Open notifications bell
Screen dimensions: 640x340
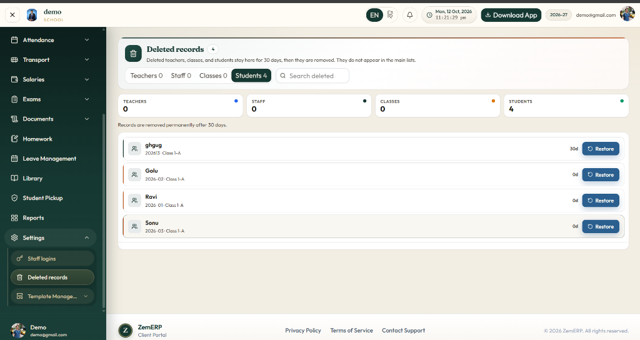coord(410,15)
